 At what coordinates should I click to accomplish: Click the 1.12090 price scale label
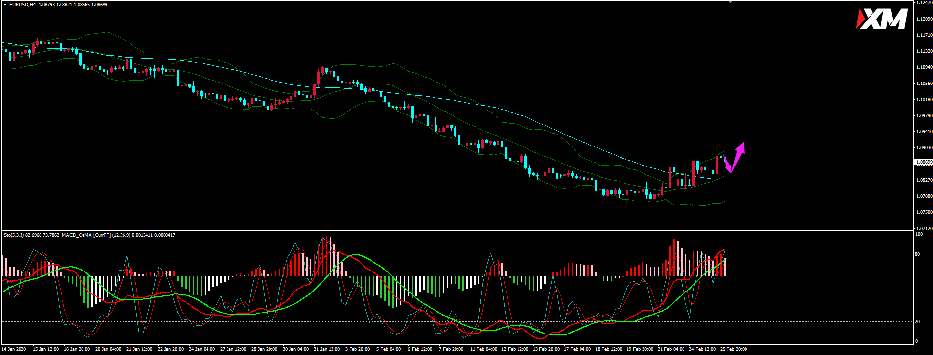[924, 19]
